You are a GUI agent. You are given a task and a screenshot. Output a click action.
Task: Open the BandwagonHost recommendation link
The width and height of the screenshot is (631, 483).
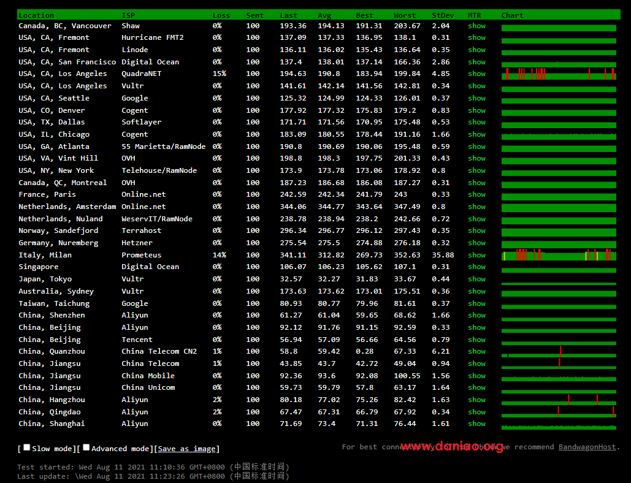[587, 447]
